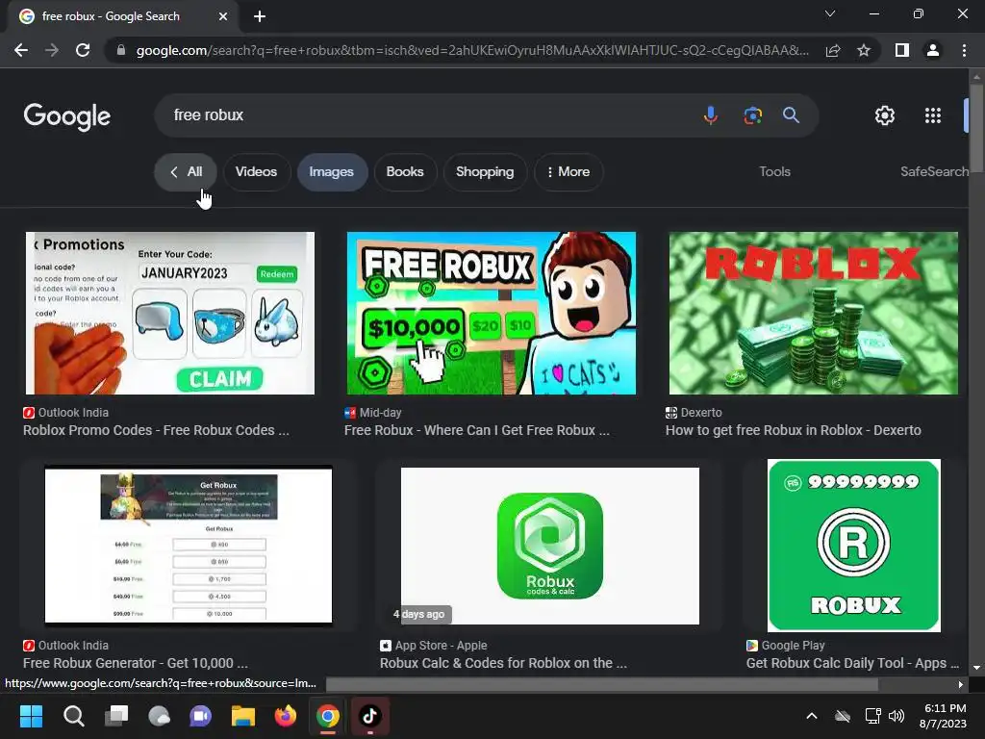The image size is (985, 739).
Task: Expand the tab search chevron
Action: click(x=830, y=13)
